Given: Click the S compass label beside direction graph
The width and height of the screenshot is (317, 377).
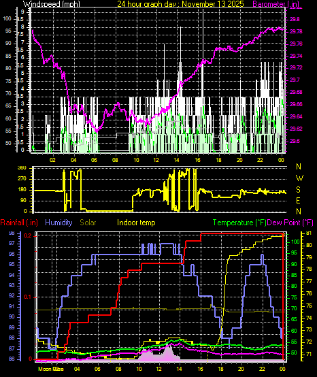Looking at the screenshot, I should (298, 190).
